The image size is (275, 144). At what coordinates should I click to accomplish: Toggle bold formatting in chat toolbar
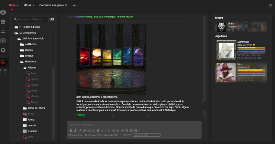coord(71,131)
